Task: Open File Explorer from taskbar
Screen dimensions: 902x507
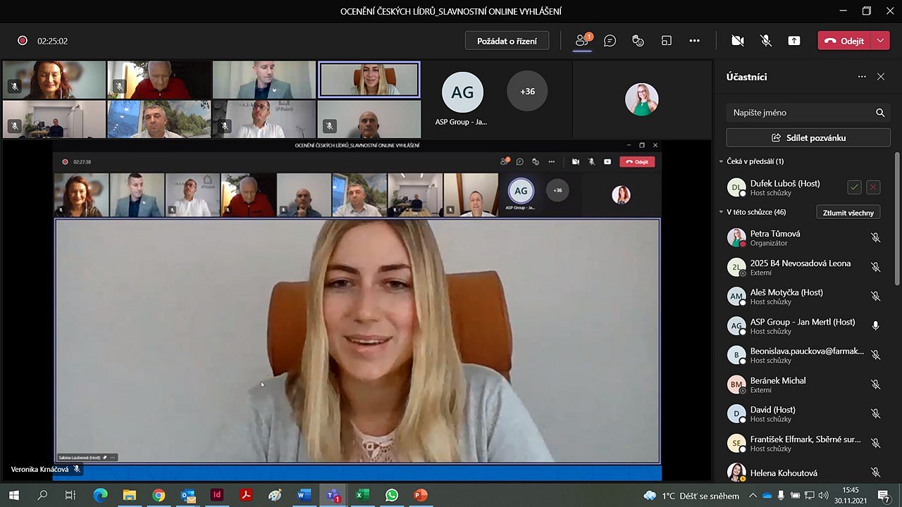Action: (x=130, y=495)
